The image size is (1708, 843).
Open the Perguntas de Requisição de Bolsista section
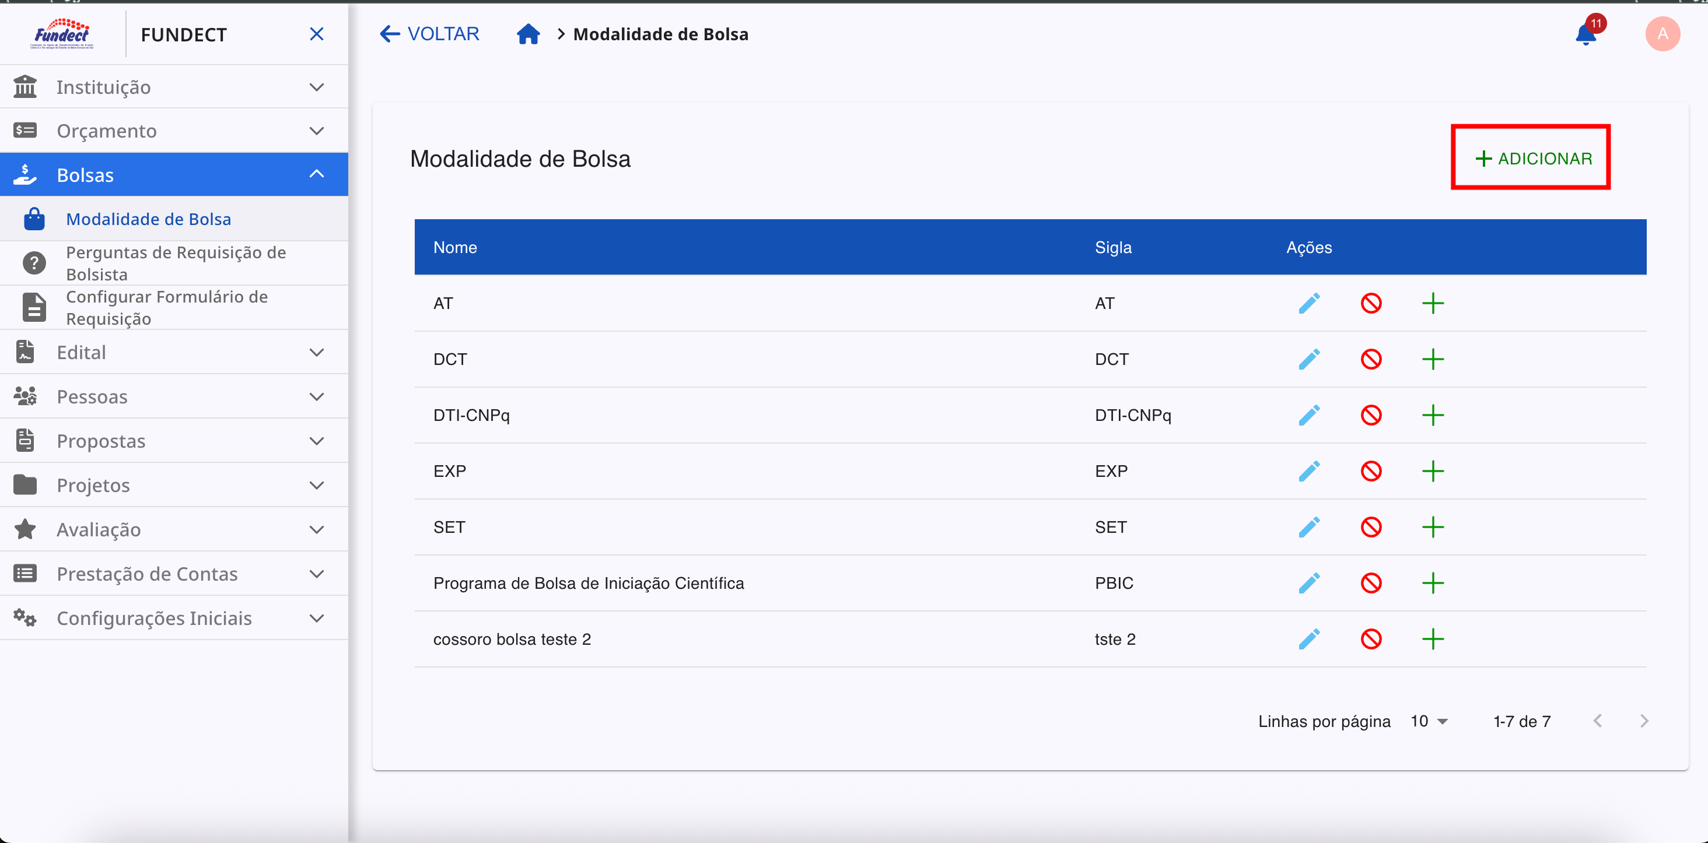tap(176, 262)
